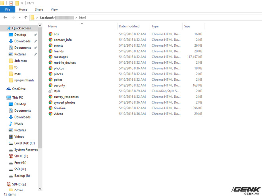The image size is (262, 196).
Task: Open bottom SDHC (E:) root item
Action: 19,184
